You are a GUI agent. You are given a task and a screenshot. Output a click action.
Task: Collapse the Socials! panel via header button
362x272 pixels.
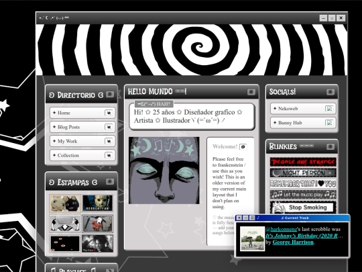(330, 92)
